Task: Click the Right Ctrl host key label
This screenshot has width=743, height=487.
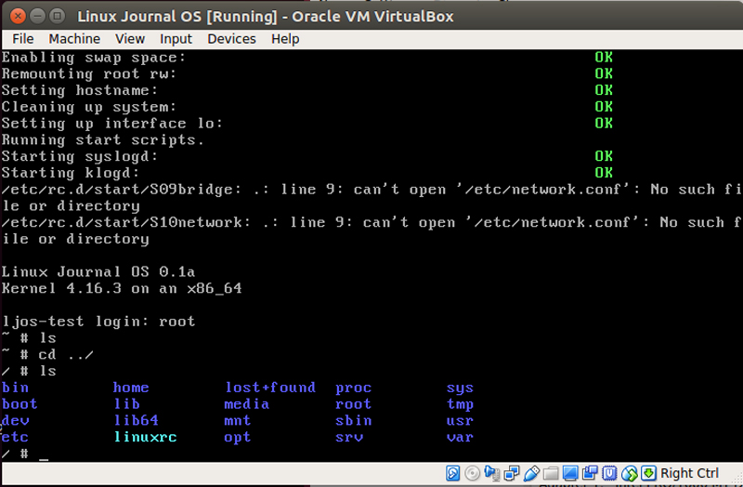Action: 689,473
